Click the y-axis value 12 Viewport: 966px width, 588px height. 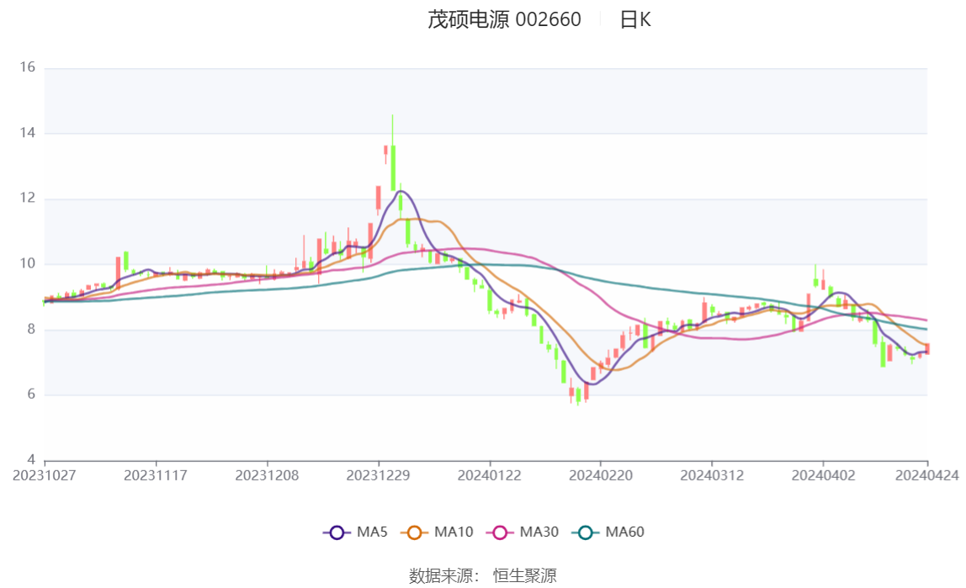[27, 199]
